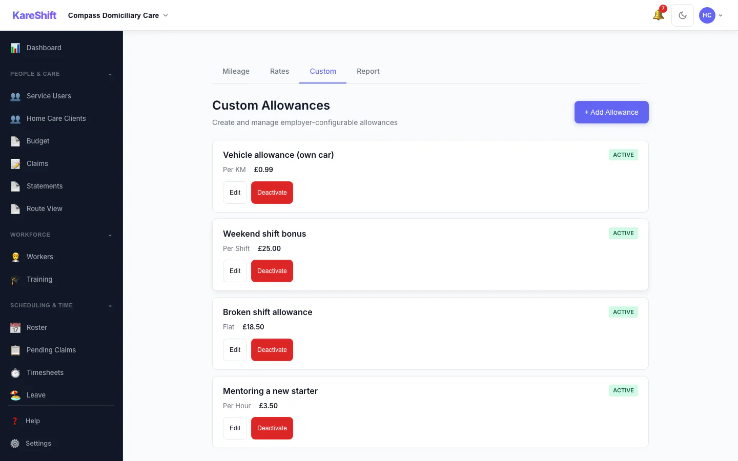Click the Home Care Clients icon
Viewport: 738px width, 461px height.
pyautogui.click(x=15, y=119)
